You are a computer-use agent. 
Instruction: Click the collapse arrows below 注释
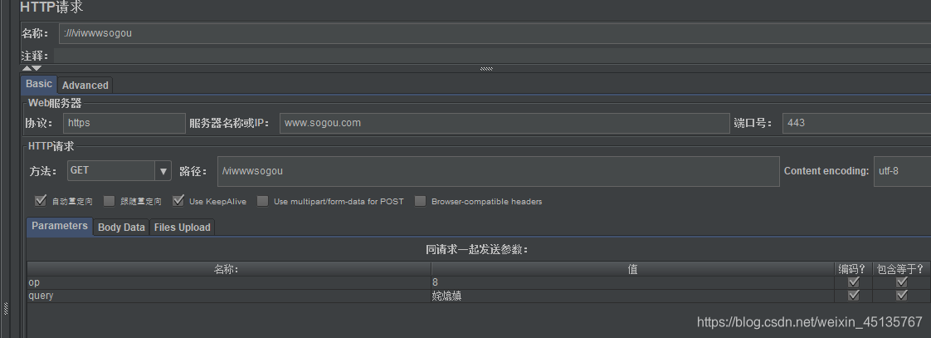(x=32, y=68)
